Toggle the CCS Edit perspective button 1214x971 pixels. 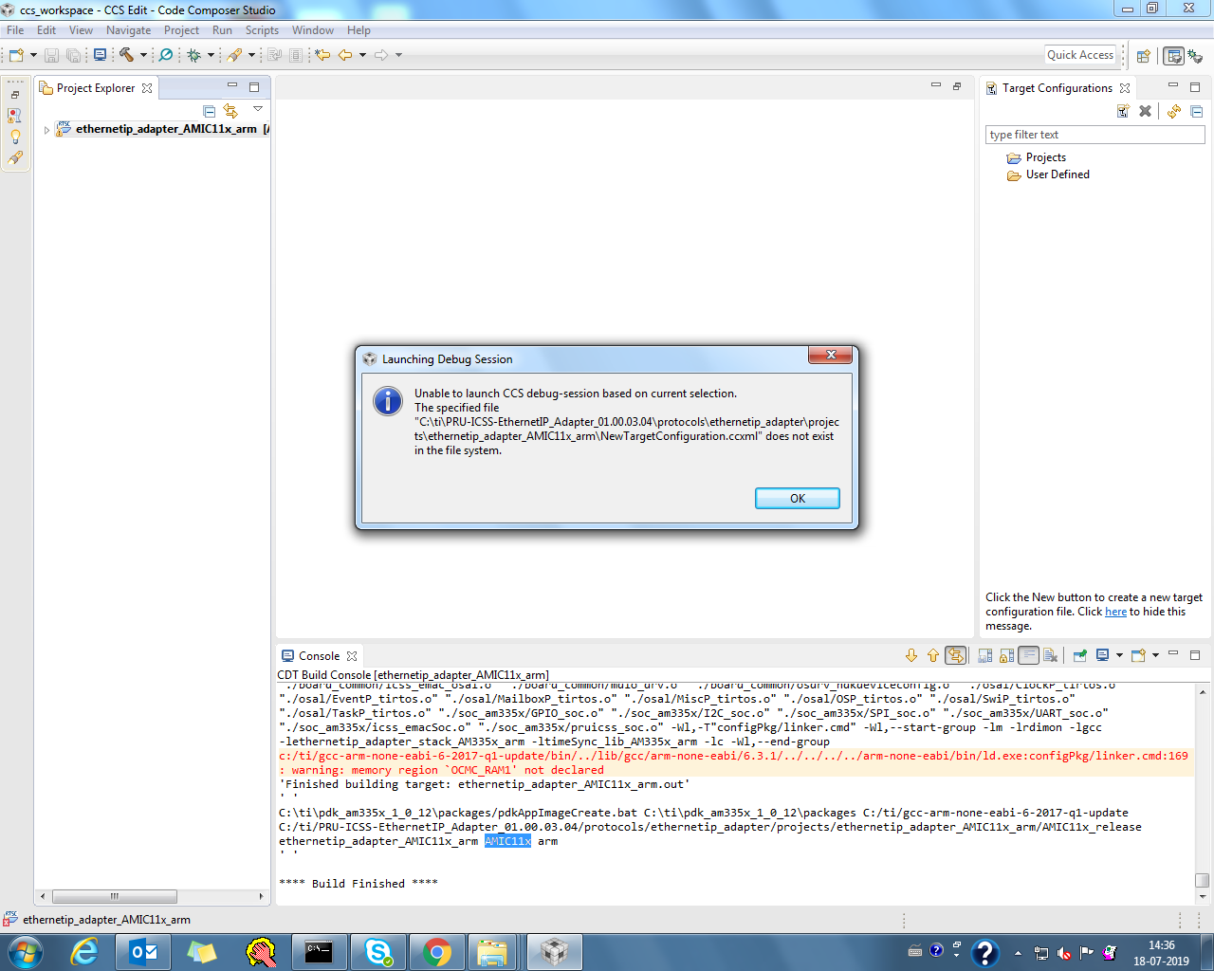[x=1173, y=56]
